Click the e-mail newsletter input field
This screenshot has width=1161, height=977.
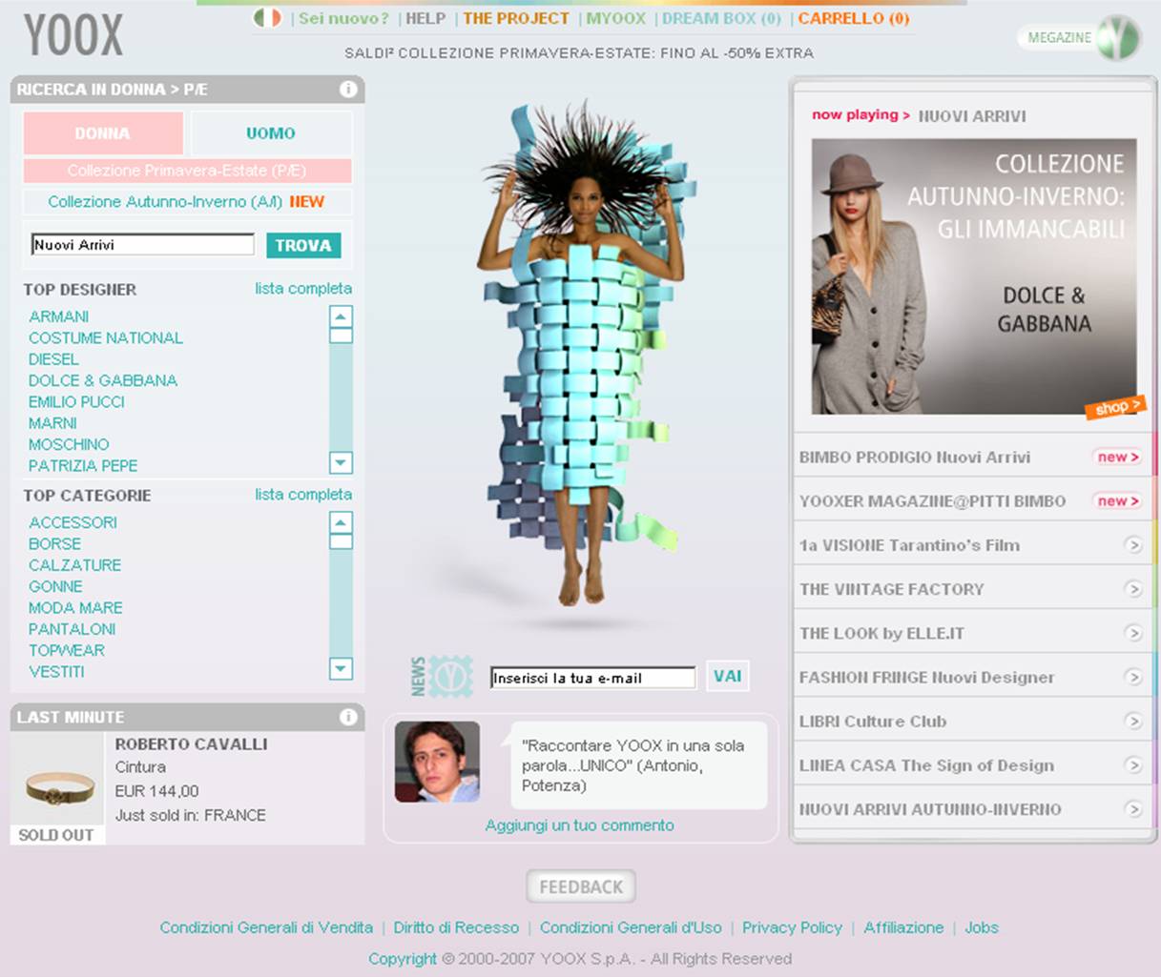[592, 678]
